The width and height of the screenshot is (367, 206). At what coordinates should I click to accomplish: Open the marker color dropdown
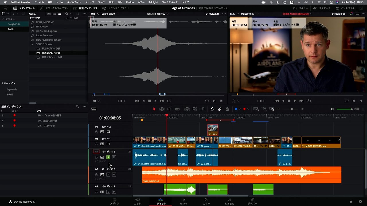pyautogui.click(x=248, y=109)
